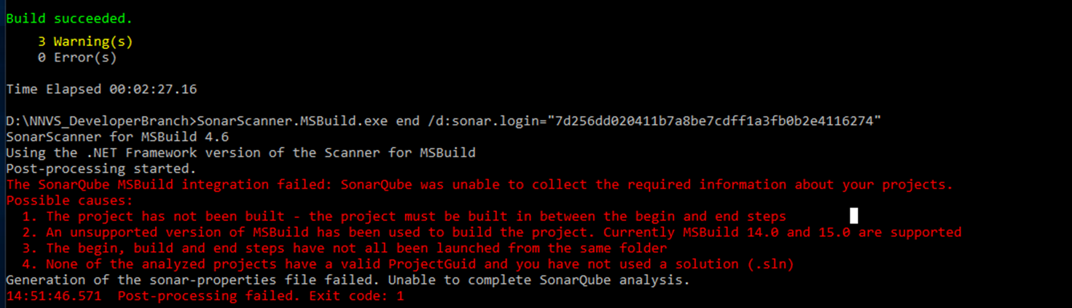The image size is (1072, 308).
Task: Click the green "Build succeeded." message
Action: [x=69, y=19]
